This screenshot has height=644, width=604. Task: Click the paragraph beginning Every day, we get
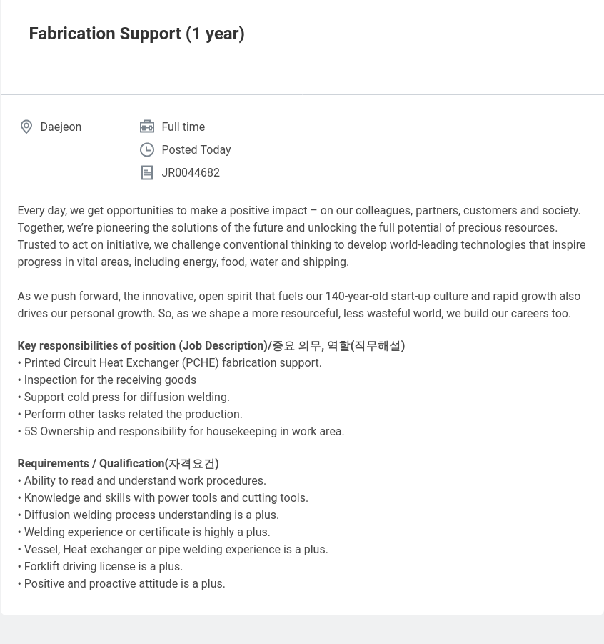pos(301,236)
